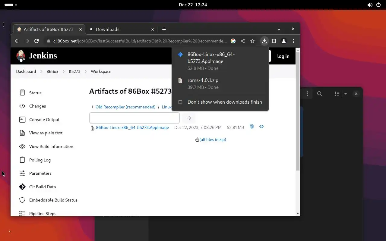Open roms-4.0.1.zip in downloads popup

[x=220, y=83]
